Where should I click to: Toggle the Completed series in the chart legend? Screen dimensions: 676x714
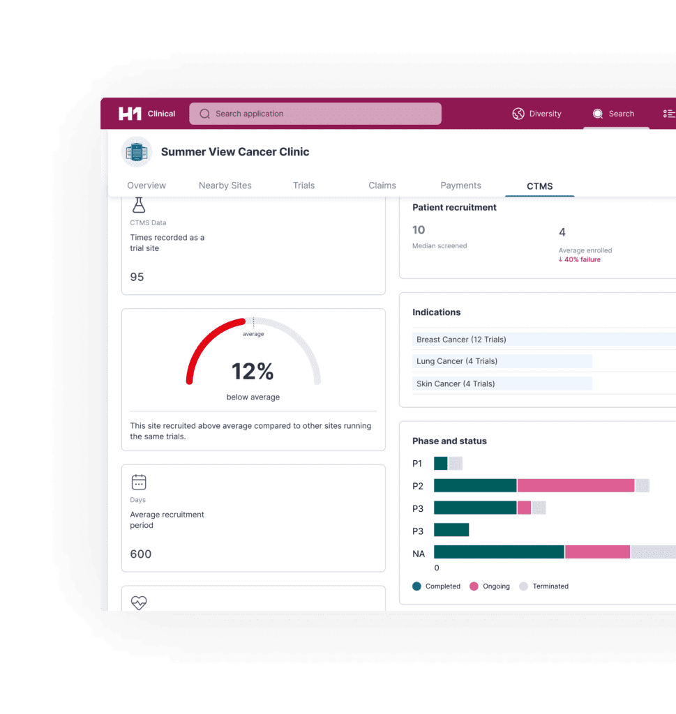pyautogui.click(x=437, y=586)
